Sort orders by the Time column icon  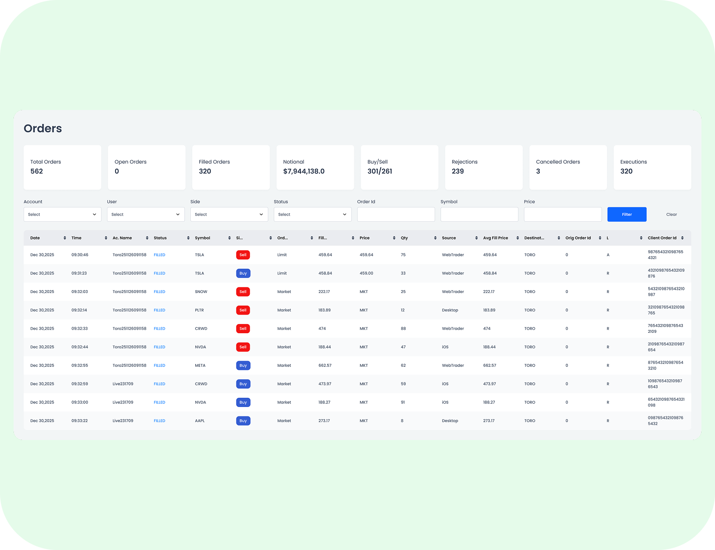point(106,238)
